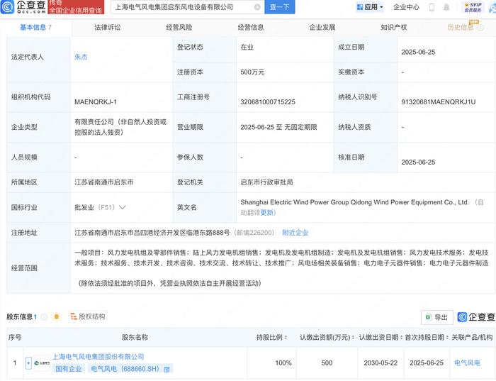Click the info icon beside 股东信息
496x381 pixels.
tap(44, 317)
